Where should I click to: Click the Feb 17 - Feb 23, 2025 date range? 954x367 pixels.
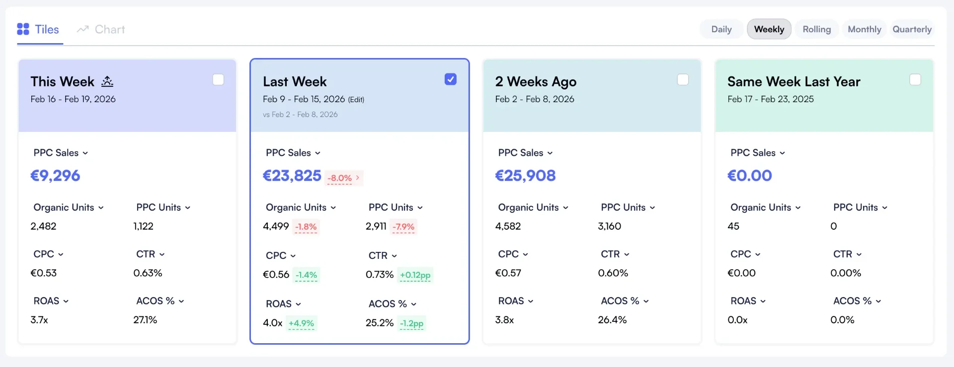(771, 99)
